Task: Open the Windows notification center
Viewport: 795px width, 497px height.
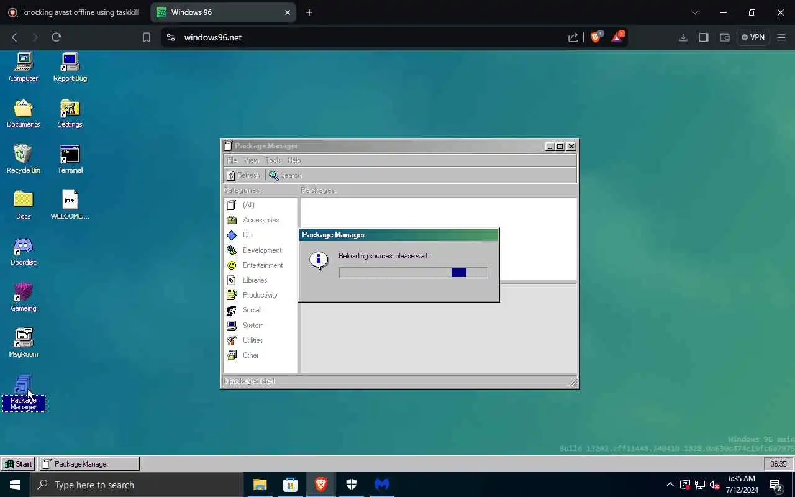Action: [x=776, y=485]
